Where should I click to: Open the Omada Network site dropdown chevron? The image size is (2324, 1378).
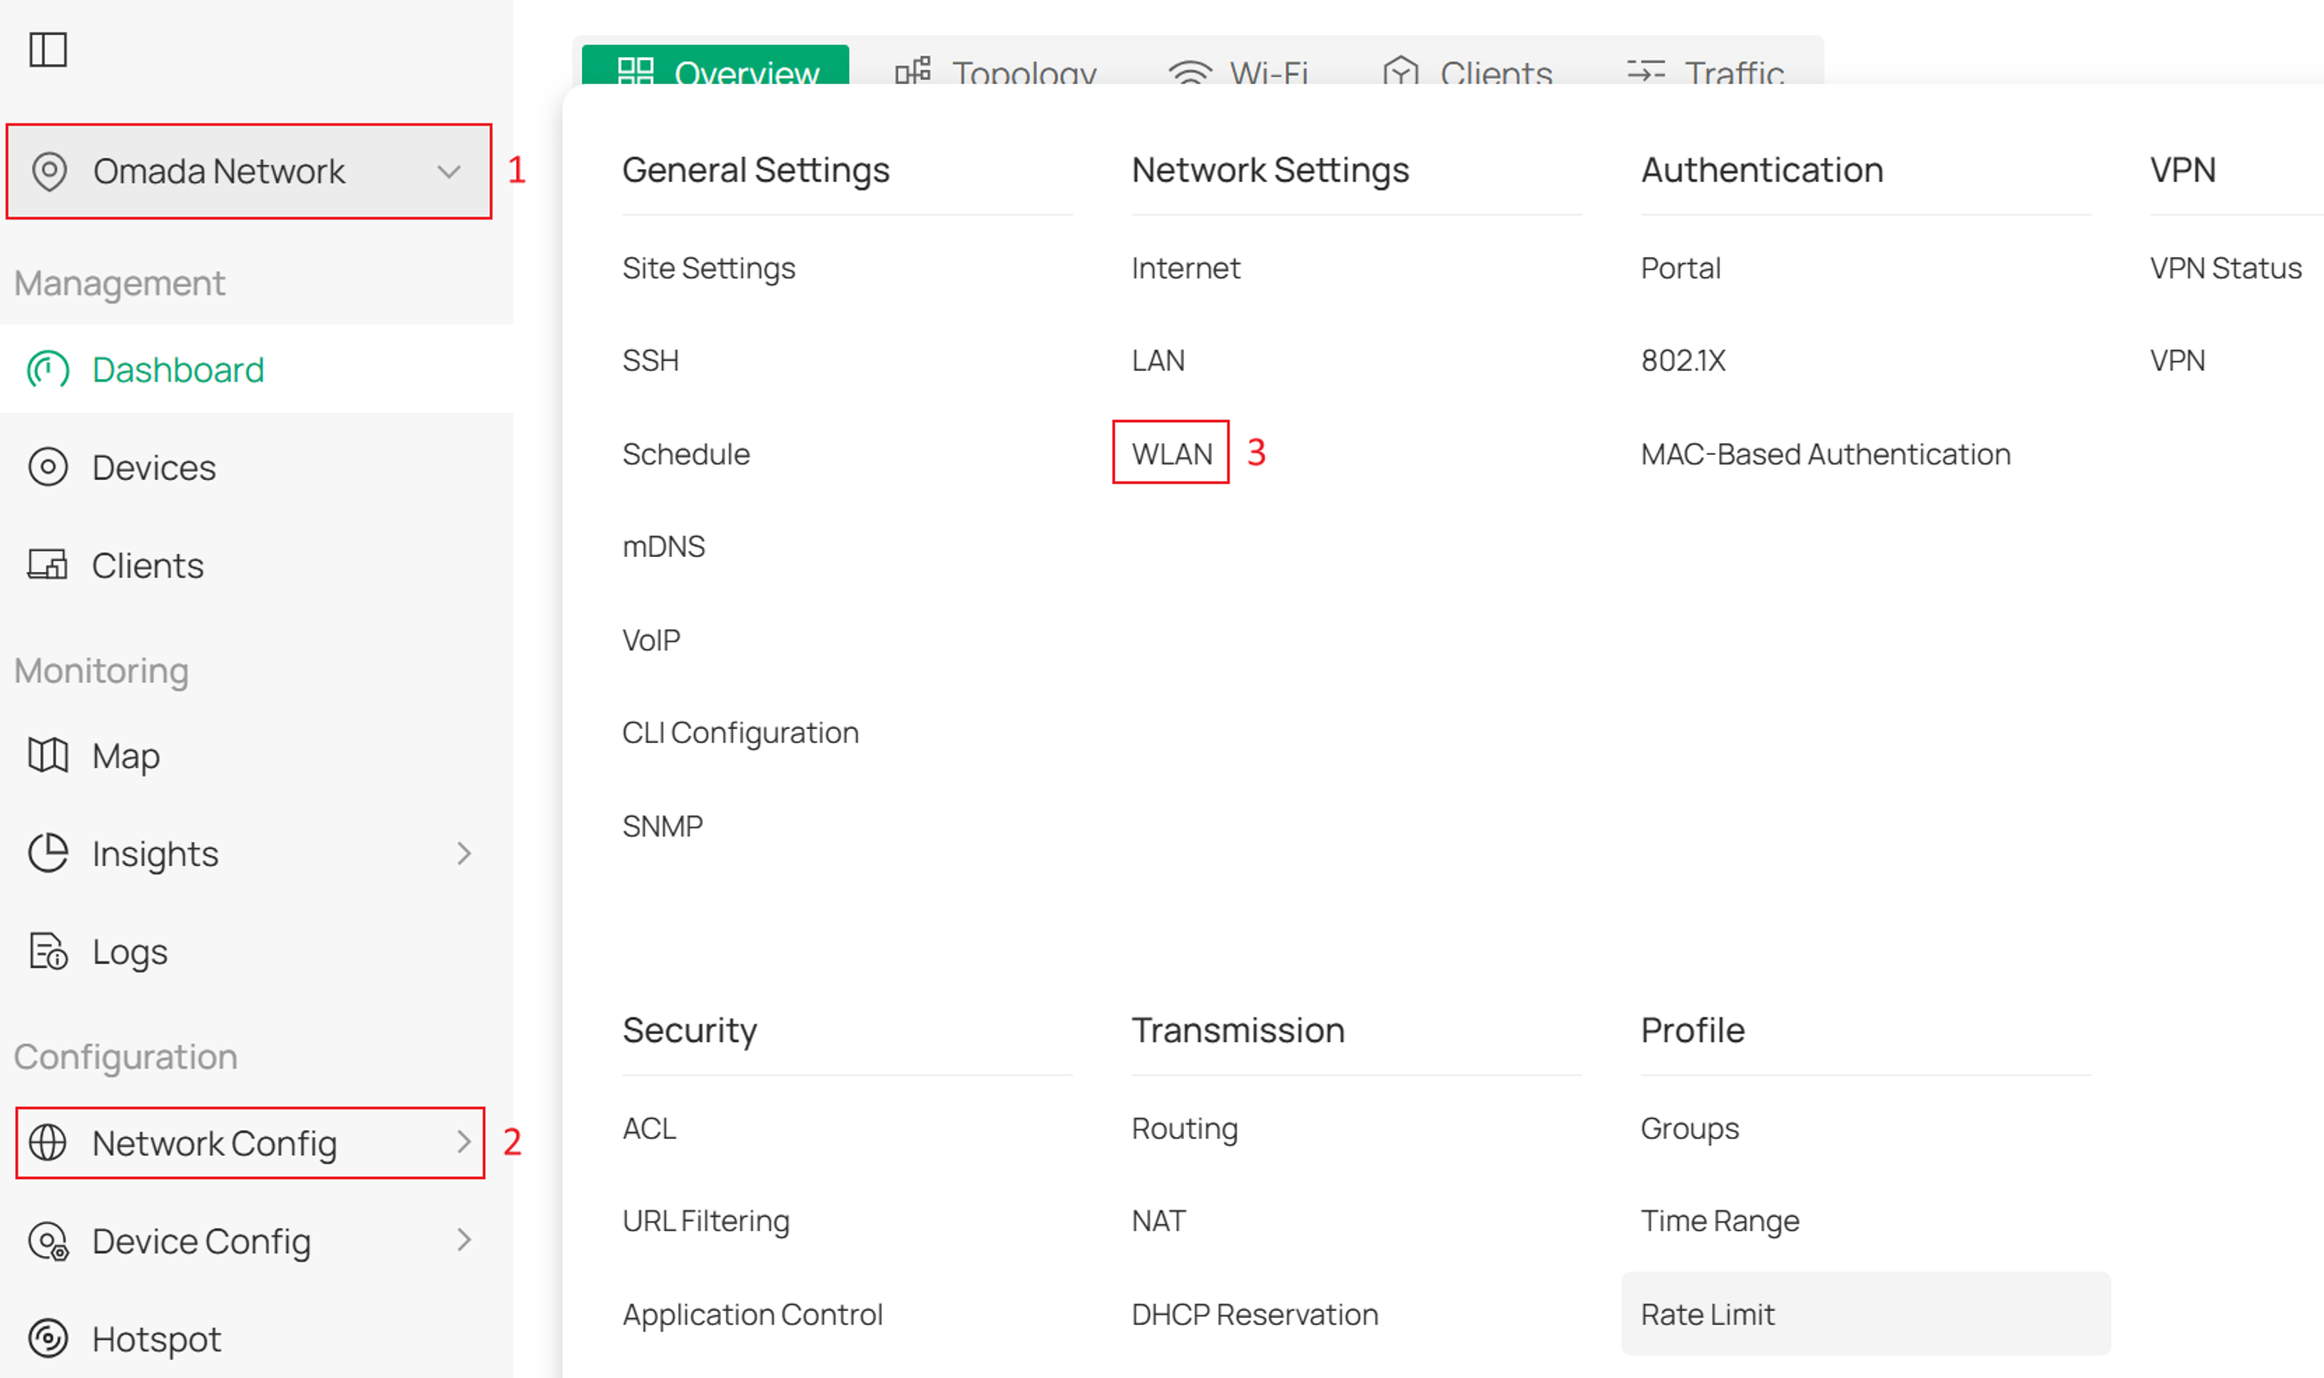click(x=450, y=172)
